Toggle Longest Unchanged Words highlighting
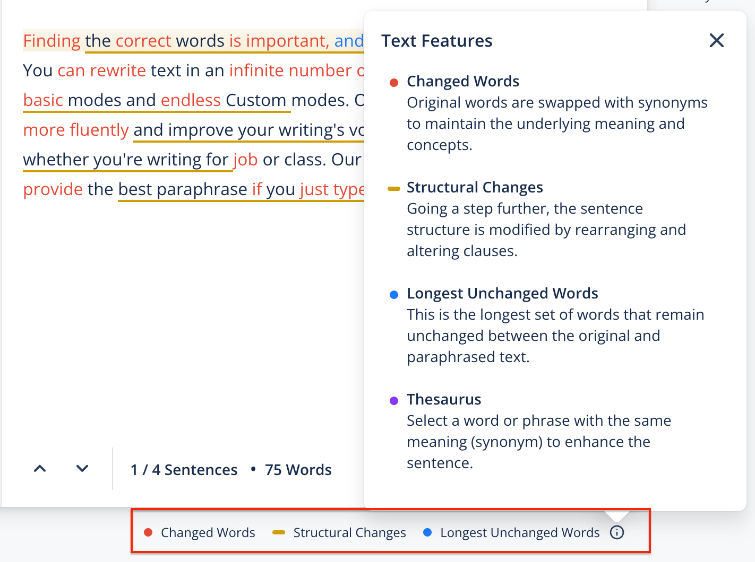Image resolution: width=755 pixels, height=562 pixels. pyautogui.click(x=519, y=532)
